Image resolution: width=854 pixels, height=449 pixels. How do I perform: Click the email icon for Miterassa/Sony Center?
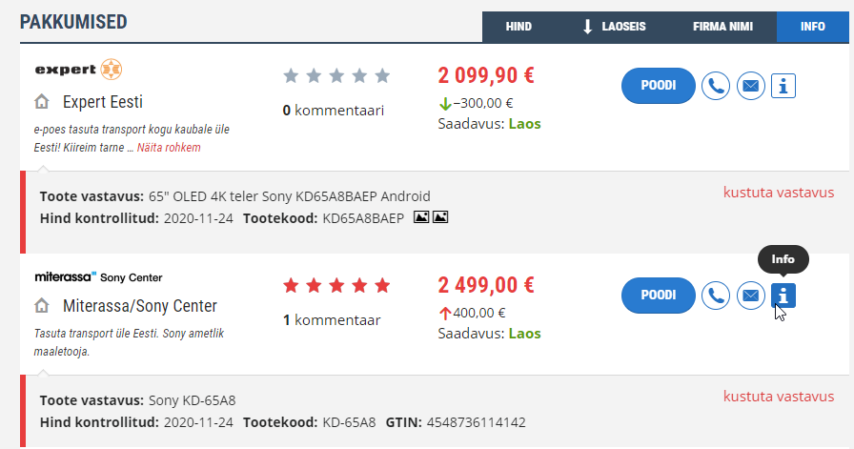tap(750, 296)
